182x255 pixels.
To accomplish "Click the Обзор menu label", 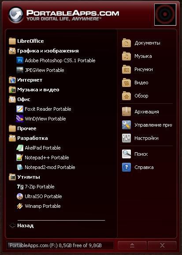I will 141,96.
